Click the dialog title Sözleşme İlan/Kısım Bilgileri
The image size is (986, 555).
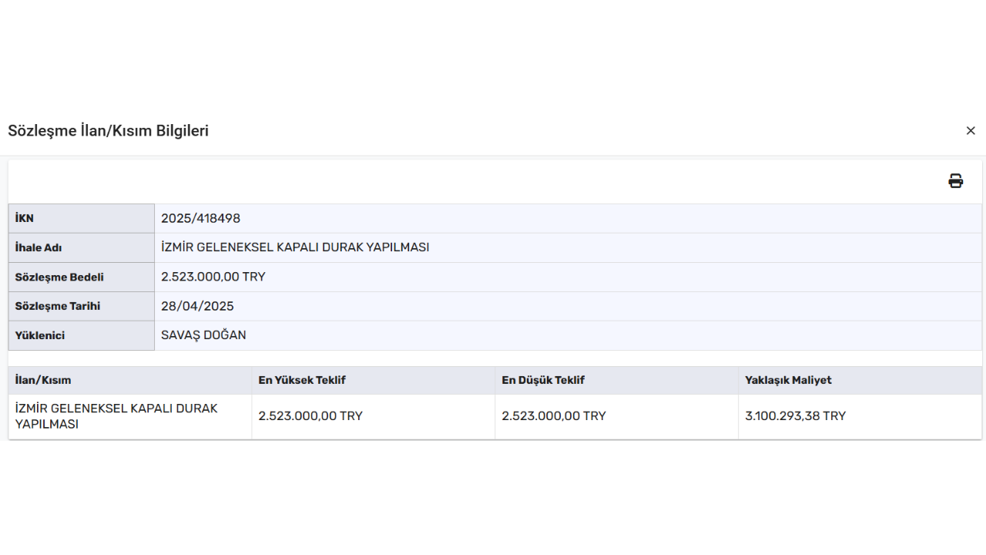click(x=109, y=131)
